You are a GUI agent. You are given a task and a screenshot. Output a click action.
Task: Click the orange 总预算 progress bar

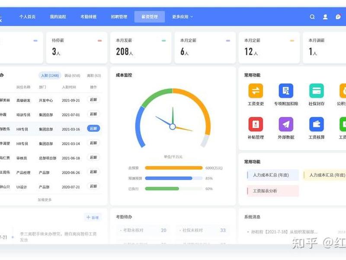pos(174,168)
